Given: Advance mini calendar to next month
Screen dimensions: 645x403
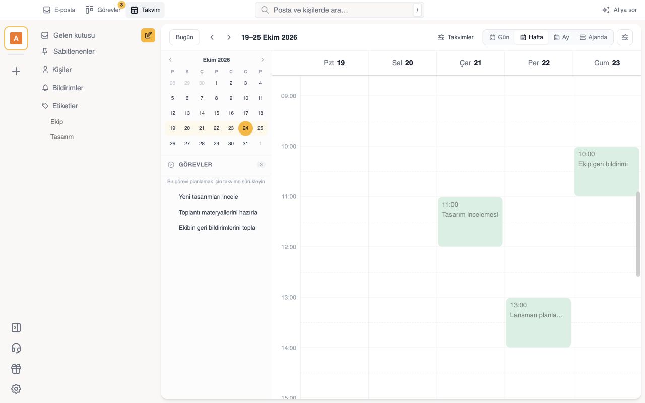Looking at the screenshot, I should point(263,60).
